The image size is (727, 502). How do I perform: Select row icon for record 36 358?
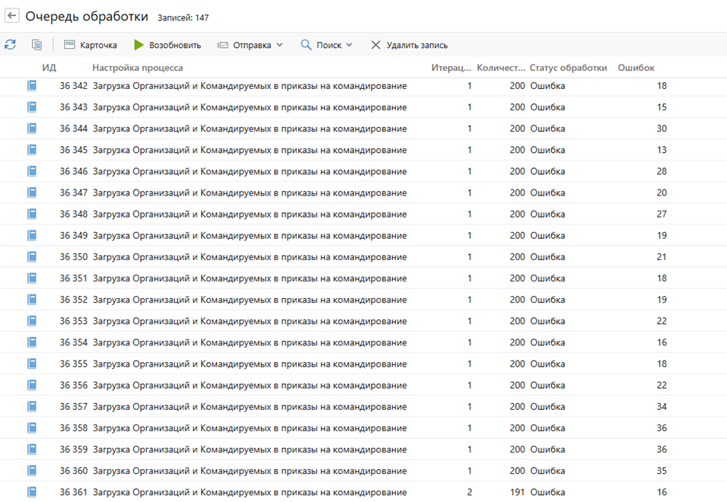(x=32, y=428)
